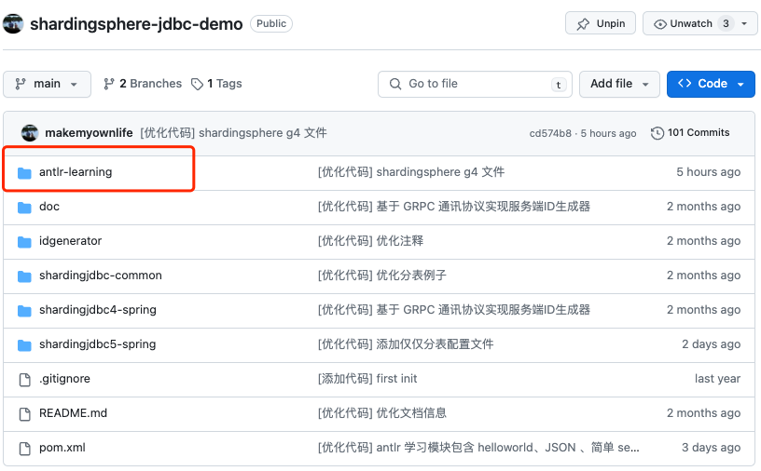Focus the Go to file search field
Image resolution: width=761 pixels, height=471 pixels.
[474, 84]
